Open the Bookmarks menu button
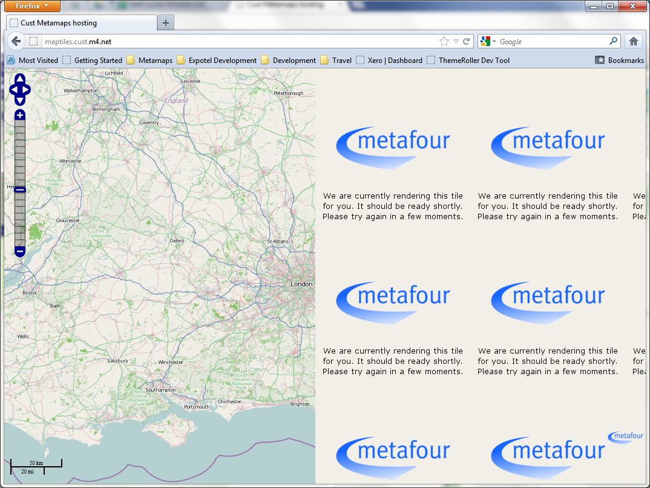The image size is (650, 488). 619,60
